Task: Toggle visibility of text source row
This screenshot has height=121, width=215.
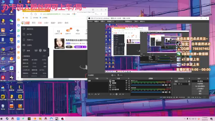Action: coord(126,83)
